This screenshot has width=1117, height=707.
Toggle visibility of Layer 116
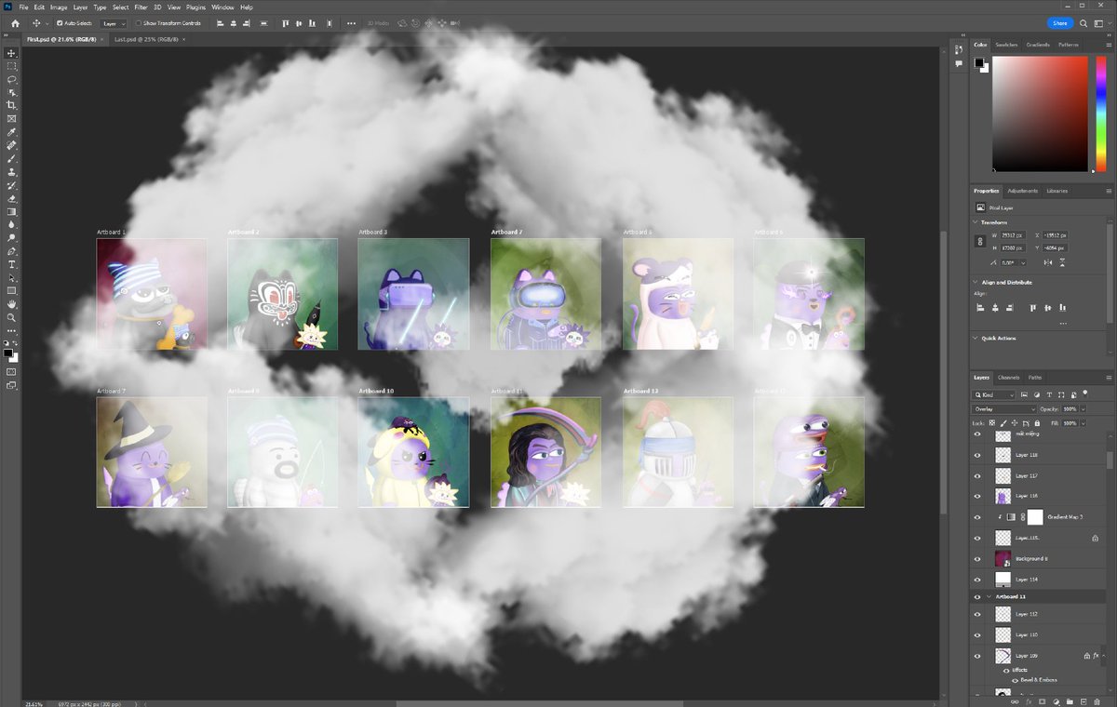[977, 496]
